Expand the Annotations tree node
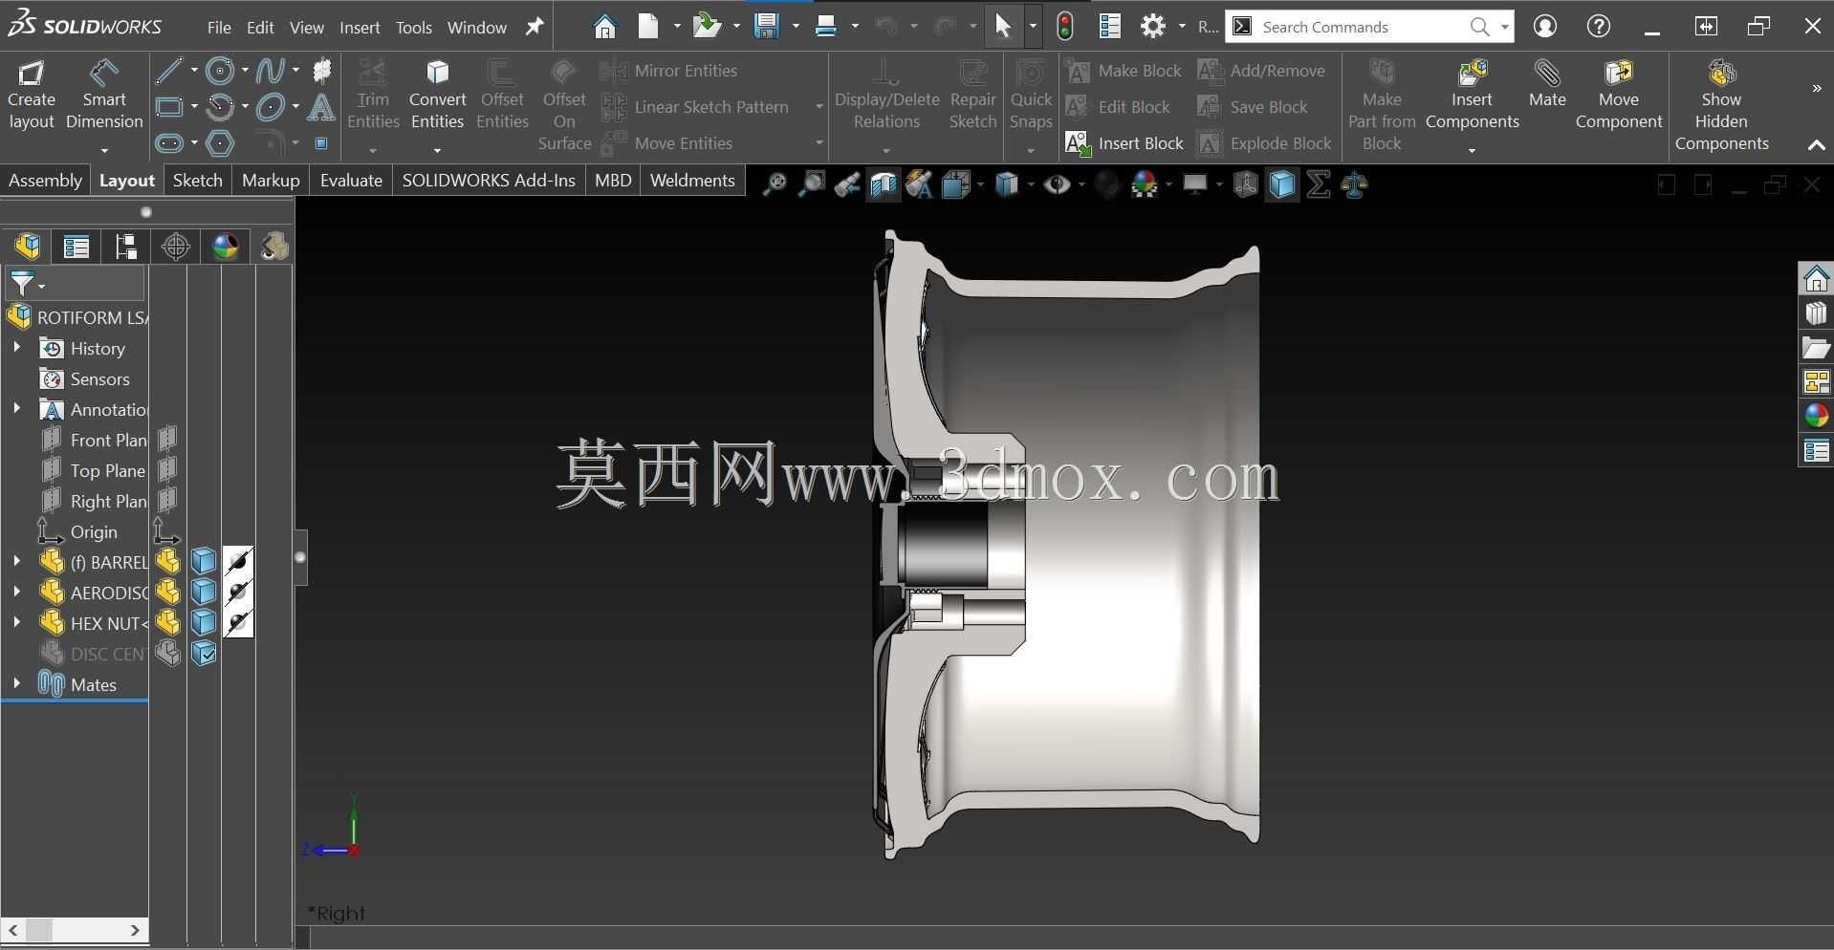 (x=16, y=409)
